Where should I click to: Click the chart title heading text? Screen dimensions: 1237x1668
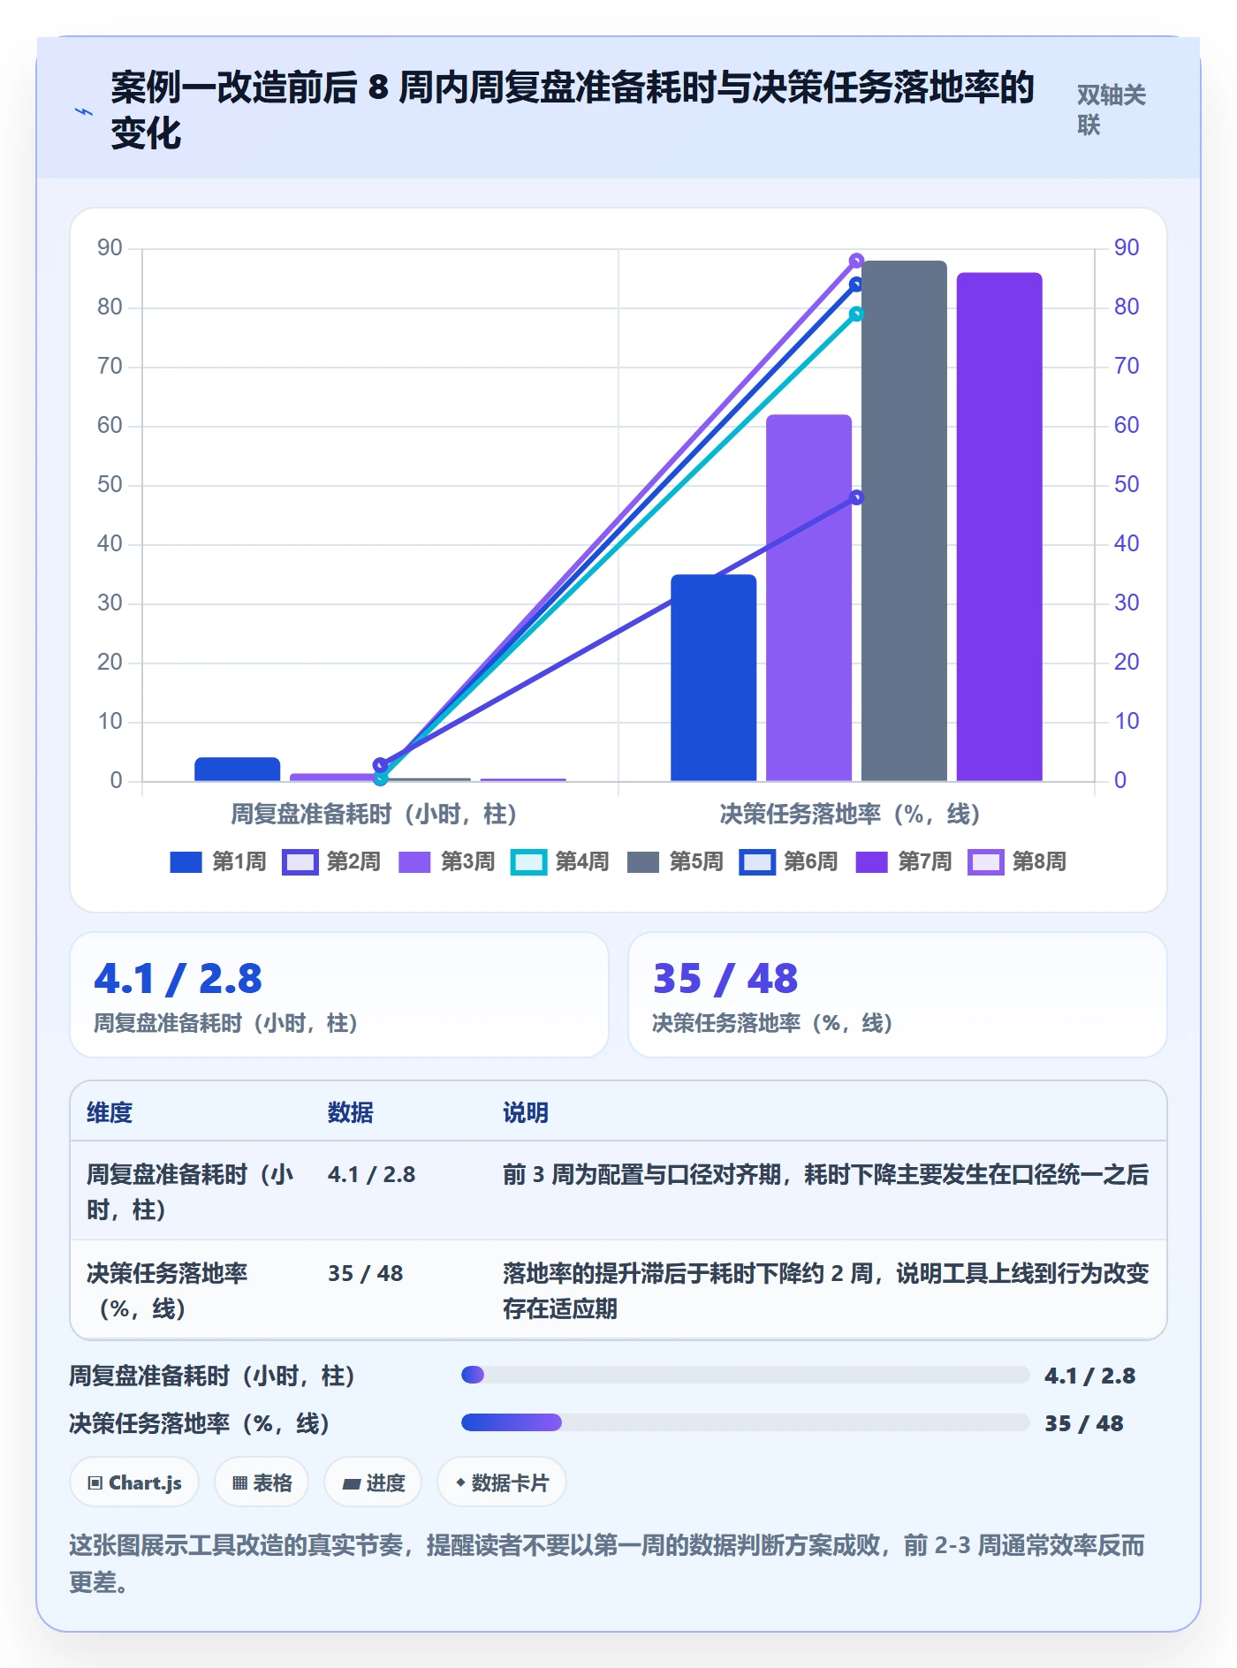click(572, 110)
